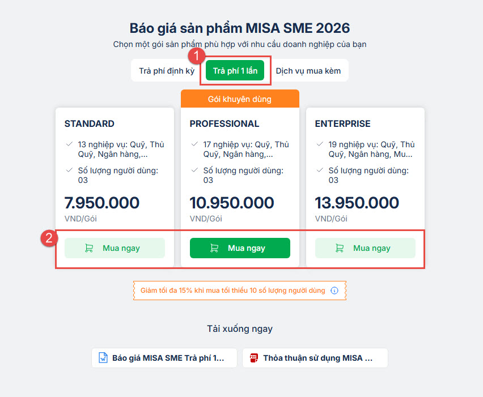
Task: Click the info icon beside discount notice
Action: coord(334,291)
